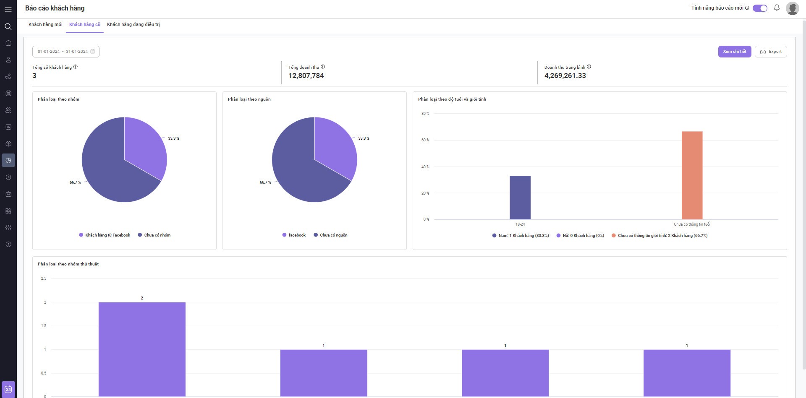Switch to Khách hàng đang điều trị tab
Viewport: 806px width, 398px height.
[x=133, y=24]
